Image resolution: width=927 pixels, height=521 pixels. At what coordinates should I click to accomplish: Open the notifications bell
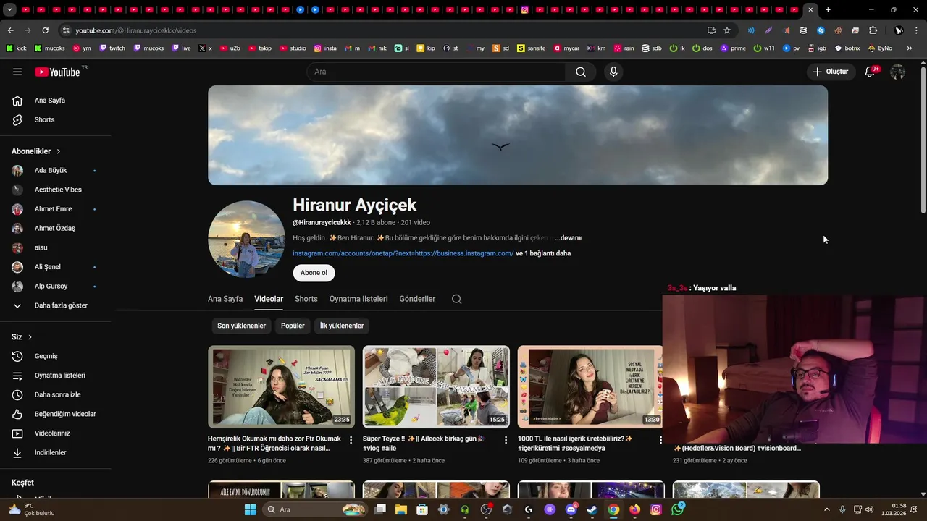point(871,72)
